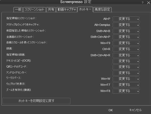Change the ワークスペース hotkey
Screen dimensions: 151x114
coord(126,79)
